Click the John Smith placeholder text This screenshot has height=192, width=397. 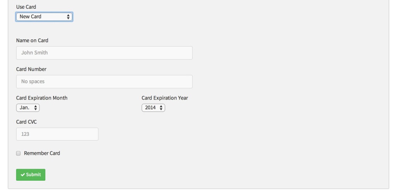click(35, 53)
